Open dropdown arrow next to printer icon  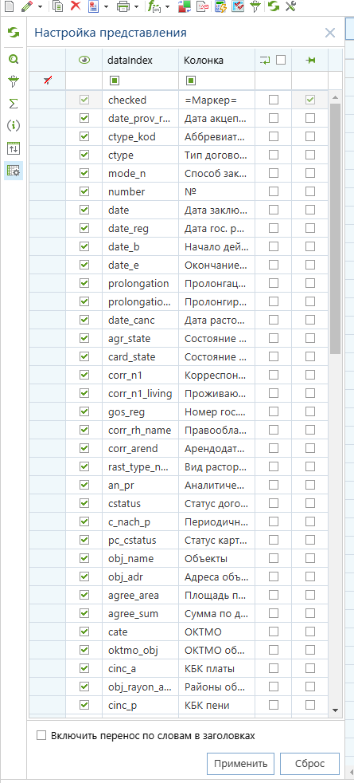tap(136, 6)
